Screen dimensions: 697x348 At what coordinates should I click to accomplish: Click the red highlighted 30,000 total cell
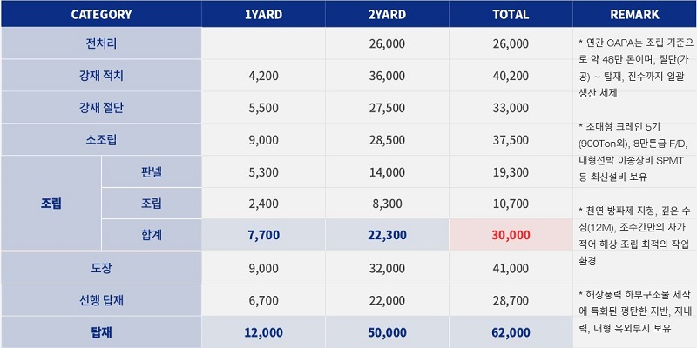(511, 235)
